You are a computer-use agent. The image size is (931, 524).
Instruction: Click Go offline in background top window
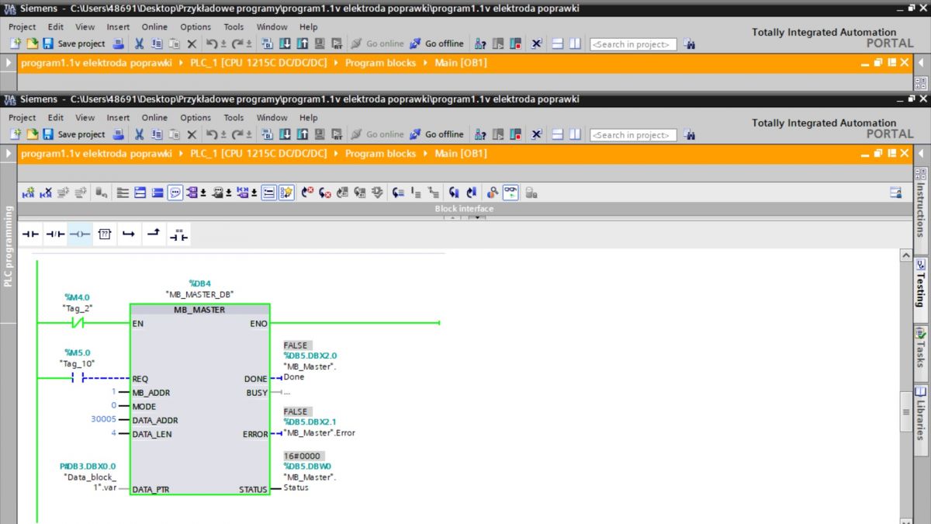point(437,43)
